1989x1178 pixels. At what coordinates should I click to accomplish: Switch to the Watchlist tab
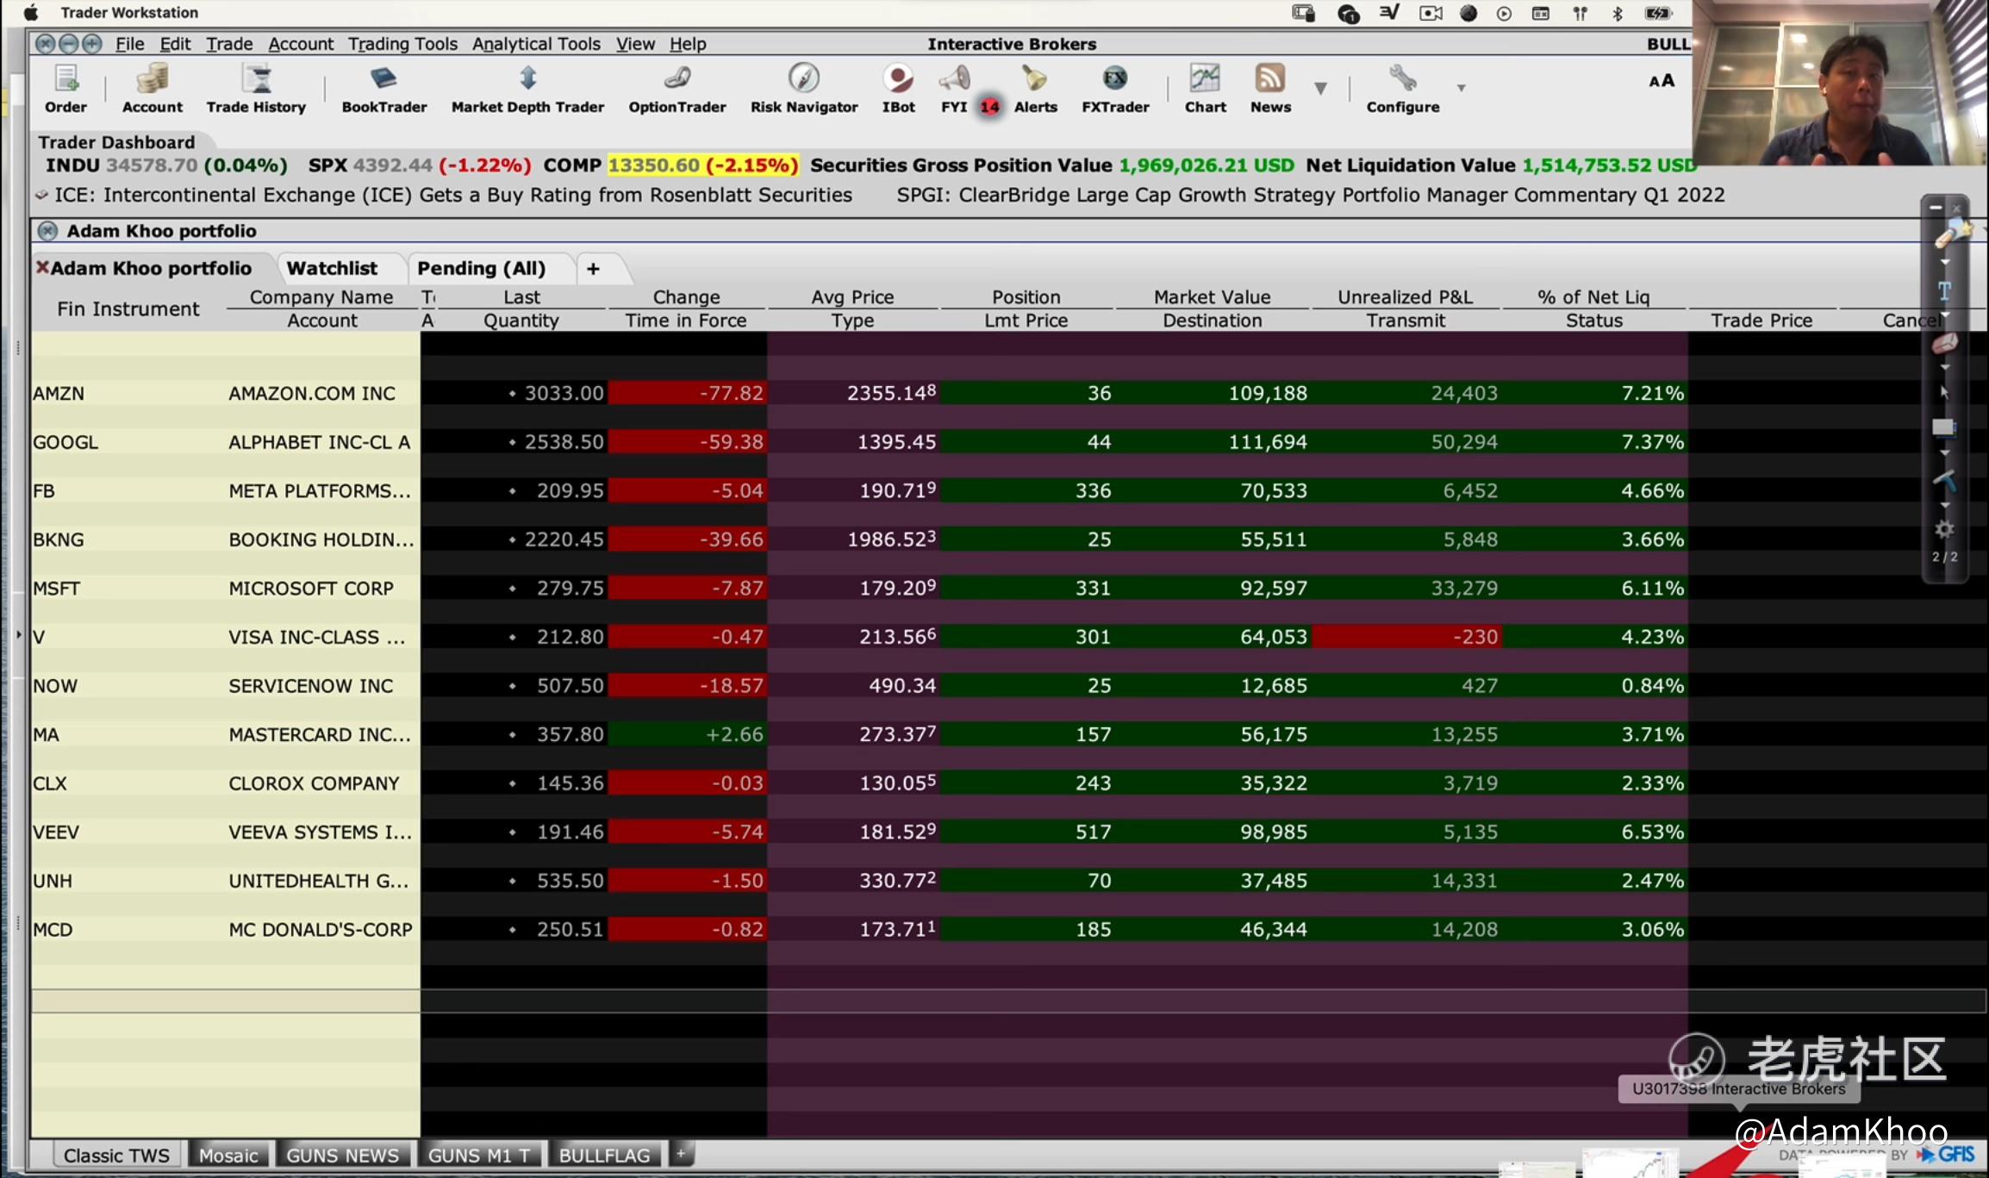click(332, 268)
